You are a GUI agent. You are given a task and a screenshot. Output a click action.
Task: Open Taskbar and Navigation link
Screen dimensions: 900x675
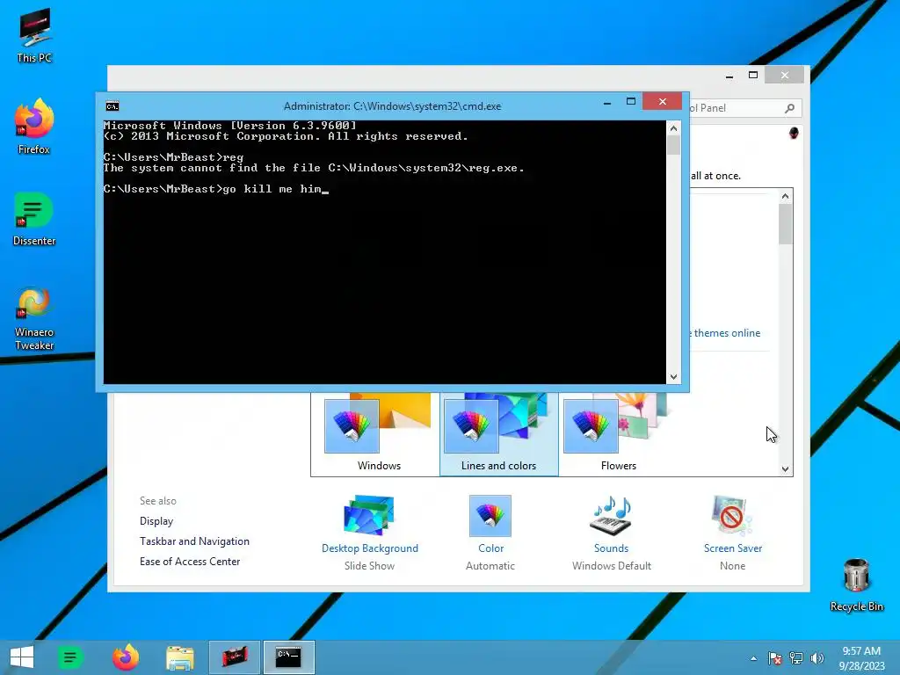point(194,541)
